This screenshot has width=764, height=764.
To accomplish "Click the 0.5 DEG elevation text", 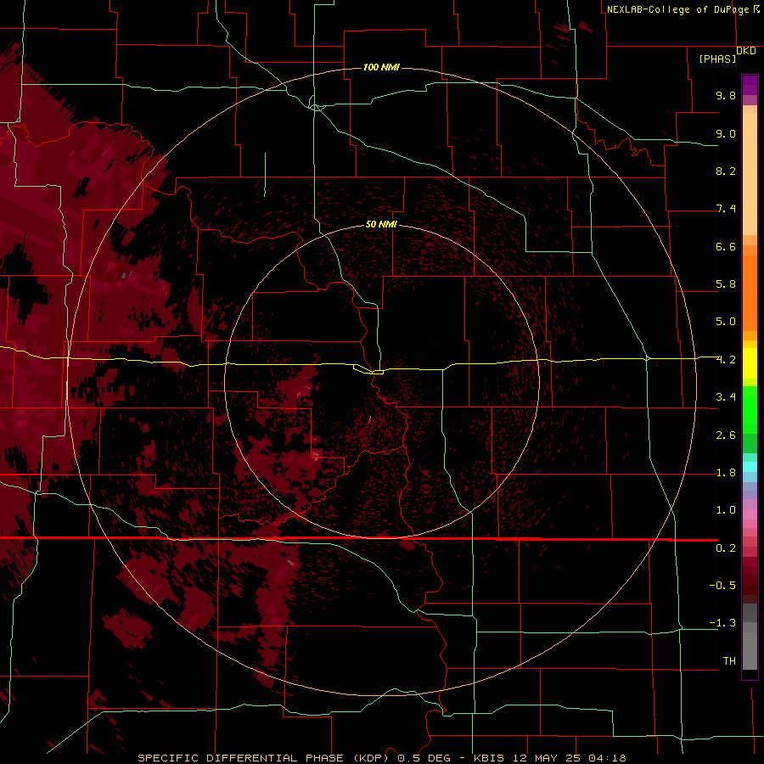I will tap(424, 758).
